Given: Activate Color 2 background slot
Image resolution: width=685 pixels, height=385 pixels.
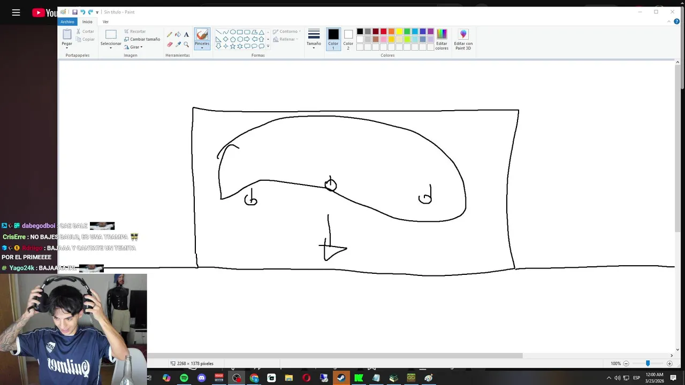Looking at the screenshot, I should click(x=348, y=39).
